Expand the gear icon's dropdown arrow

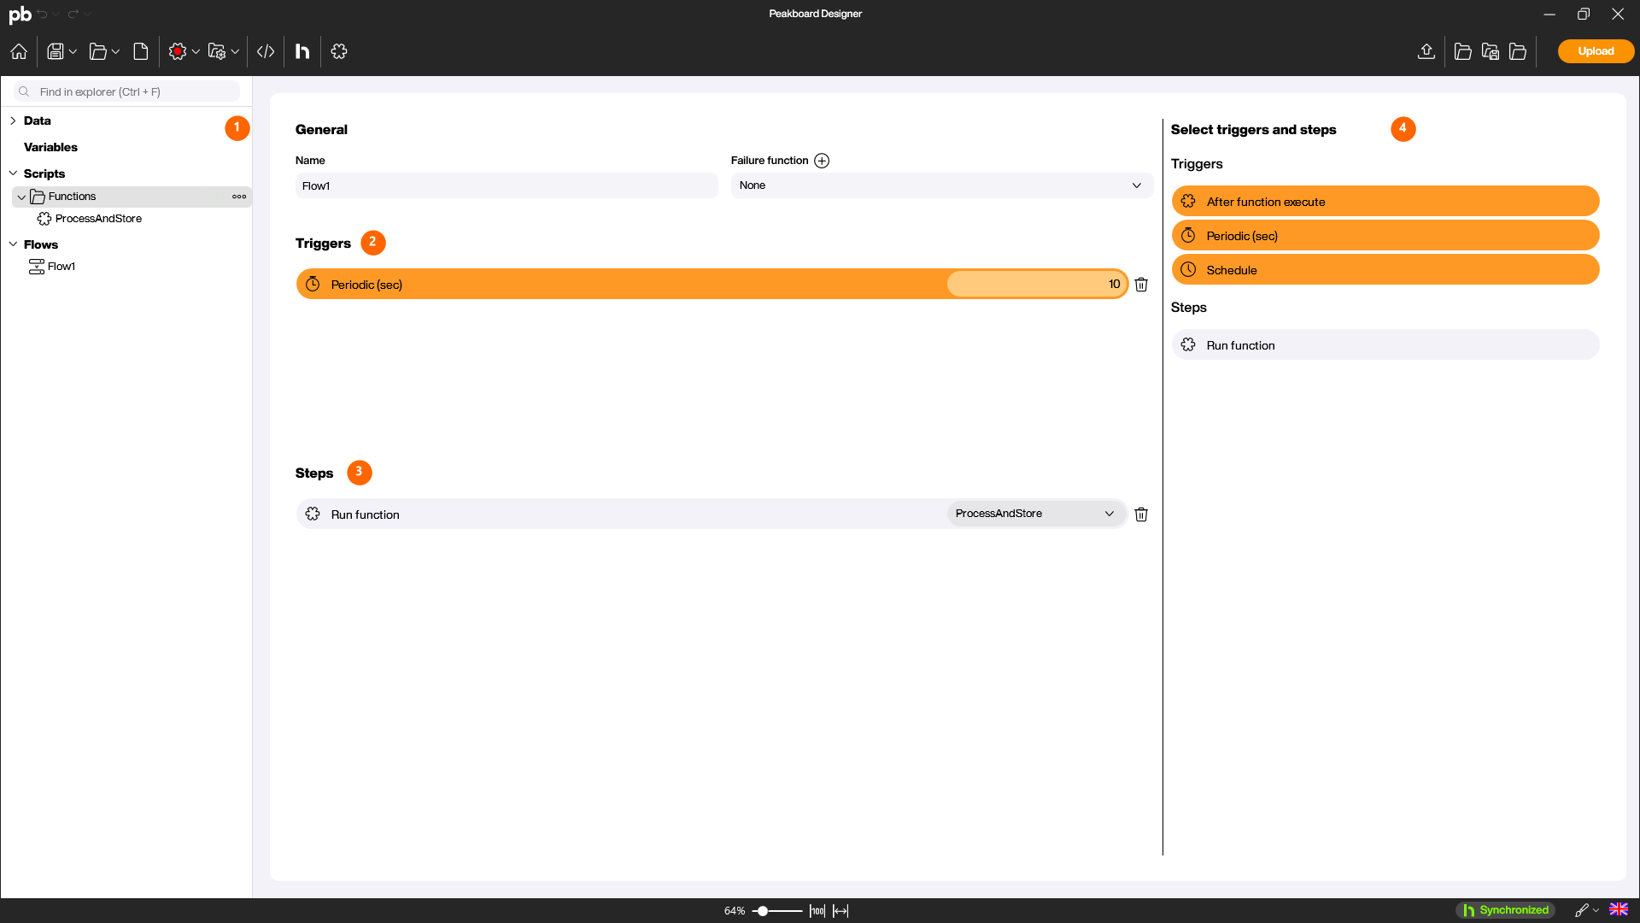point(196,52)
